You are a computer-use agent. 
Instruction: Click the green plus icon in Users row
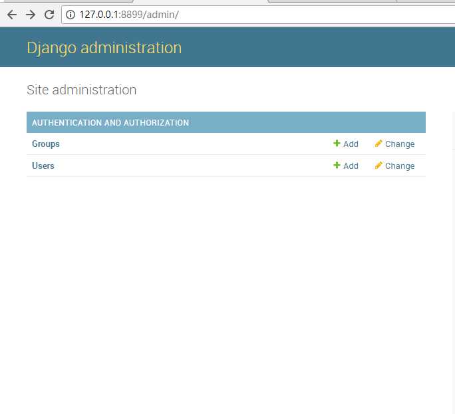pyautogui.click(x=337, y=165)
